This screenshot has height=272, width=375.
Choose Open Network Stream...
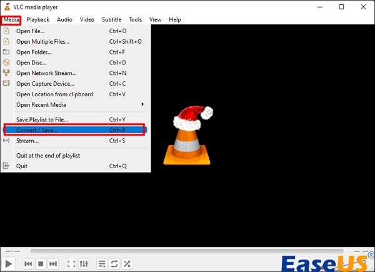(x=76, y=73)
